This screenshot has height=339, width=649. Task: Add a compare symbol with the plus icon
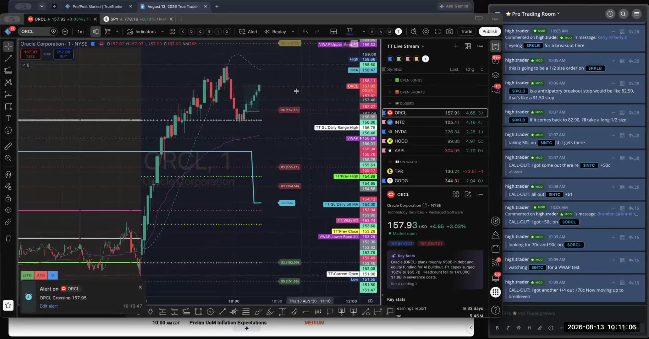click(65, 31)
